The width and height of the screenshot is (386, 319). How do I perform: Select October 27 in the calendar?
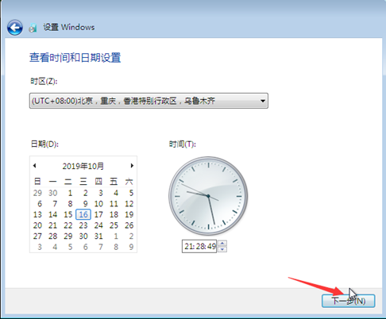pos(37,236)
